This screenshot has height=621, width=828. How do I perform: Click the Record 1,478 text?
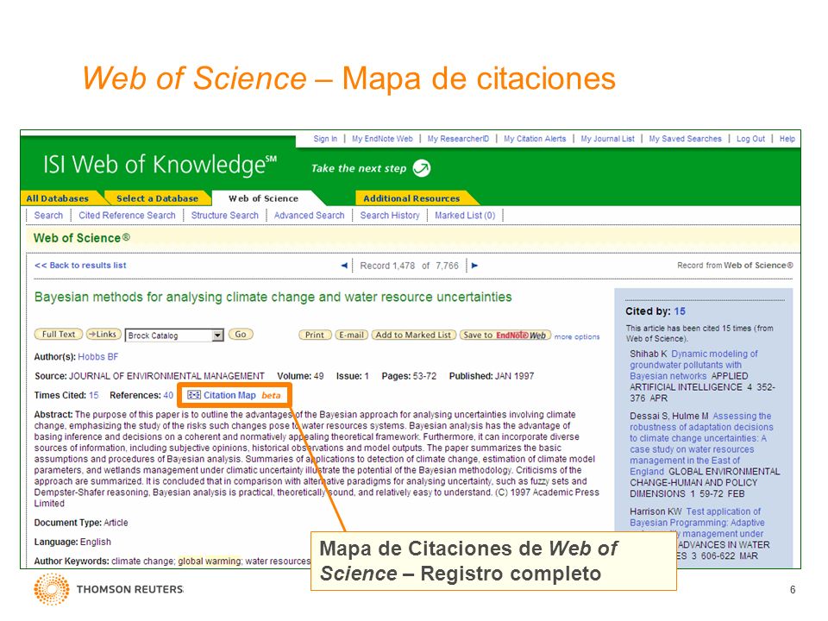tap(387, 267)
